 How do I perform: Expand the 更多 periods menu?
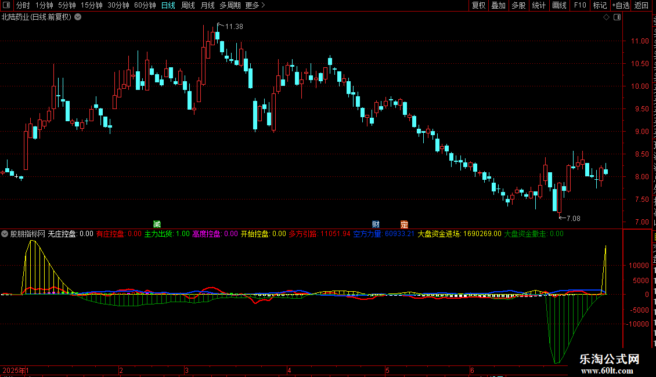[255, 5]
